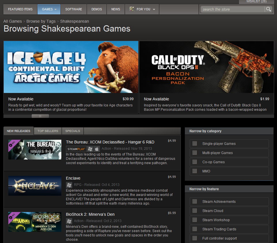Click the DLC badge on The Bureau thumbnail

click(12, 143)
